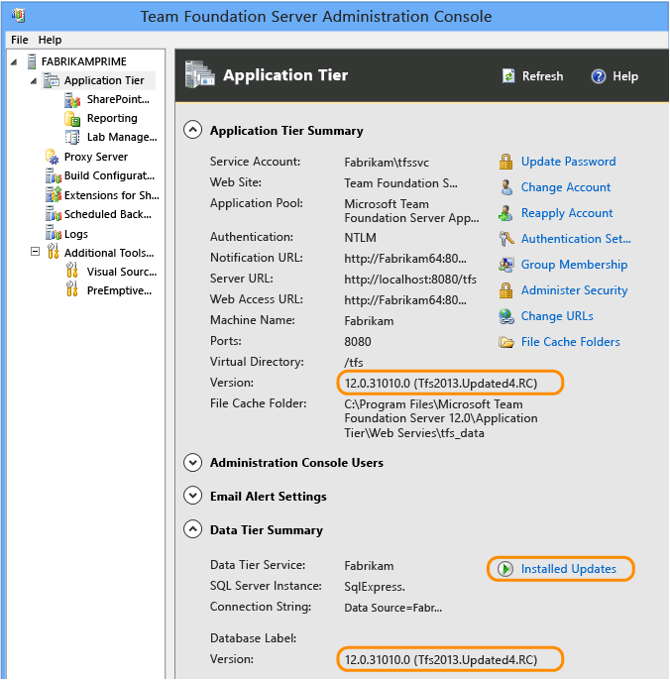
Task: Click the Logs node icon
Action: pyautogui.click(x=54, y=233)
